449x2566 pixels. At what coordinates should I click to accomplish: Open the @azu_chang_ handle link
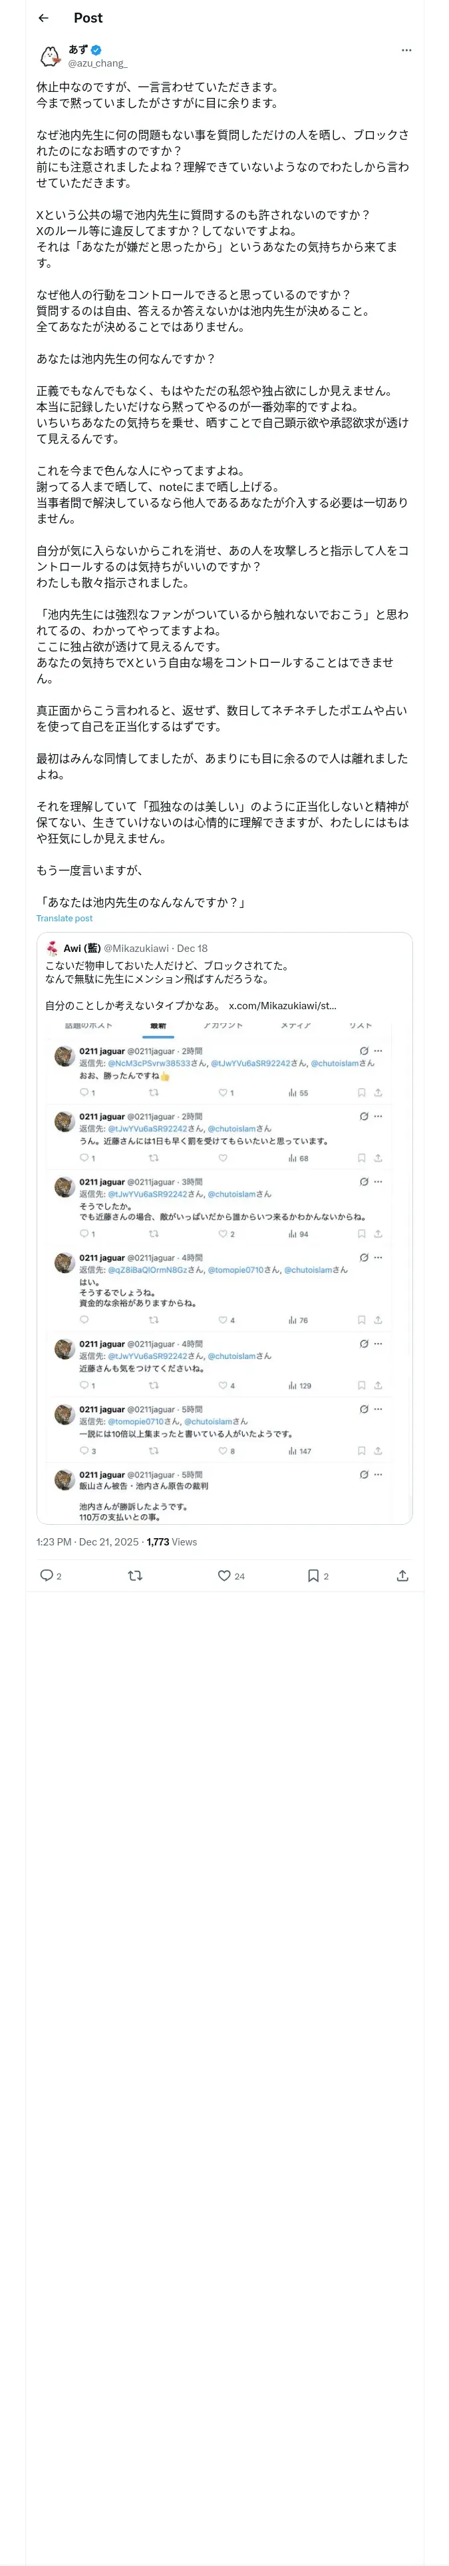tap(98, 63)
